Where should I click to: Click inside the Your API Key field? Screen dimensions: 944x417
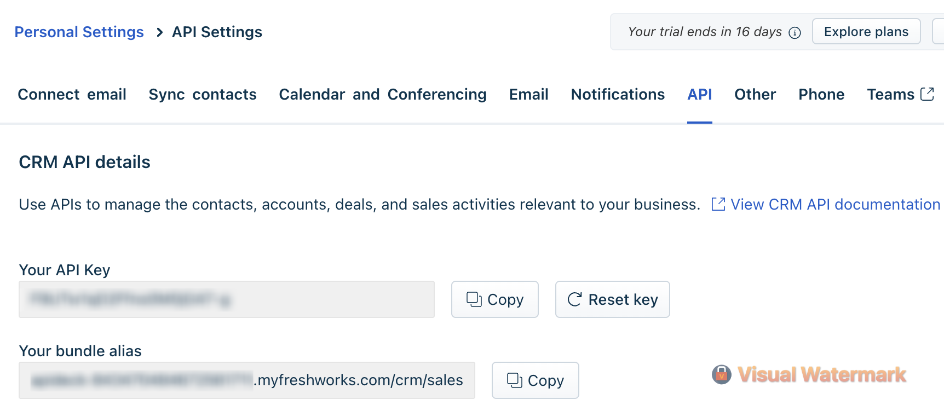point(227,299)
